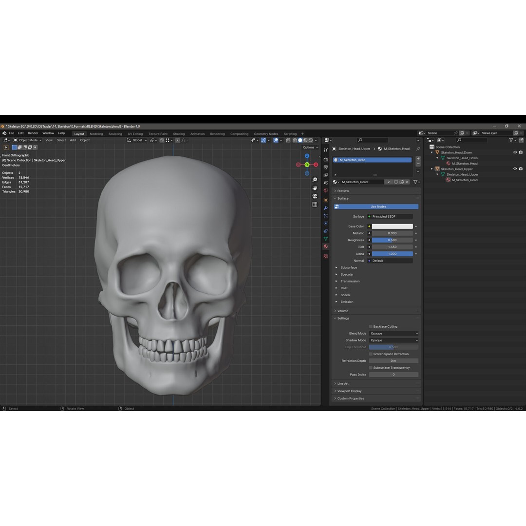The height and width of the screenshot is (526, 526).
Task: Disable Skeleton_Head_Down render camera icon
Action: [x=521, y=152]
